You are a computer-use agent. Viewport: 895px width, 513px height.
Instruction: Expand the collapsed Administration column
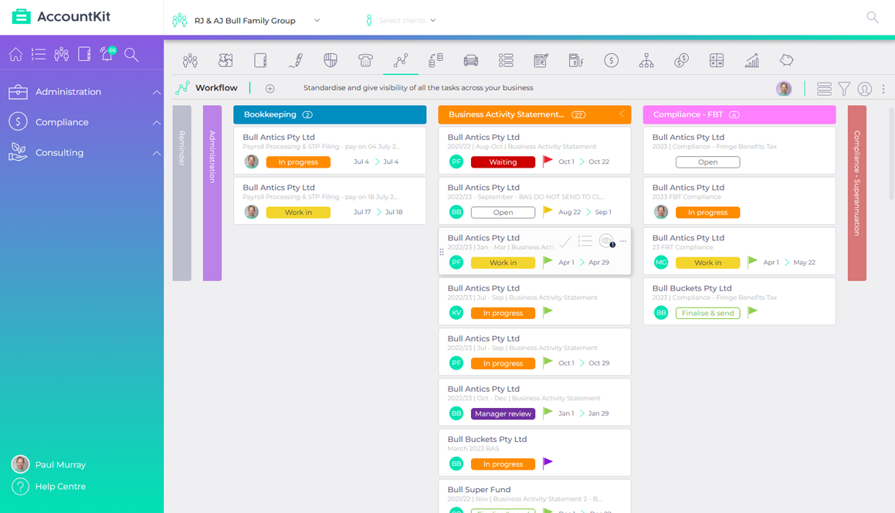(212, 193)
